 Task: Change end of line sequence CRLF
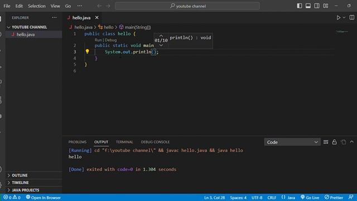(x=272, y=198)
